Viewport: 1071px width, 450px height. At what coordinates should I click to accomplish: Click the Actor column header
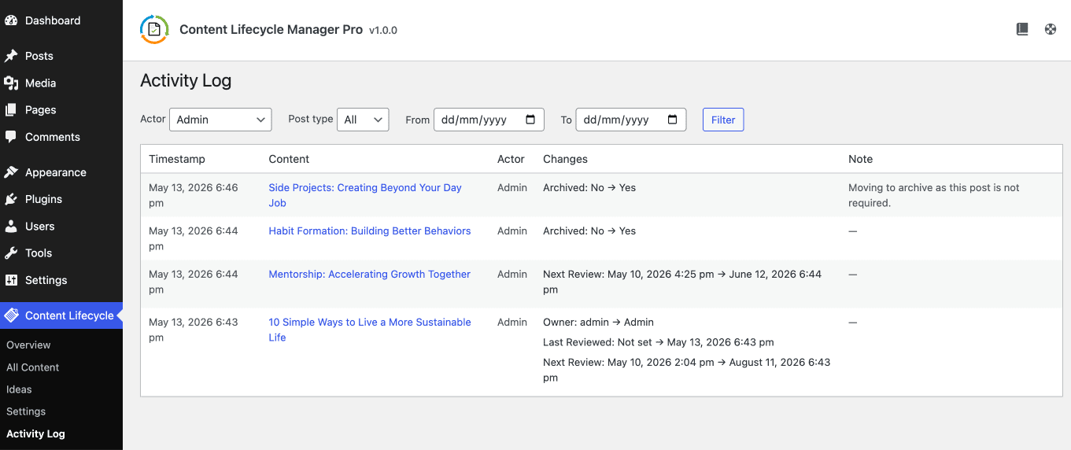511,159
